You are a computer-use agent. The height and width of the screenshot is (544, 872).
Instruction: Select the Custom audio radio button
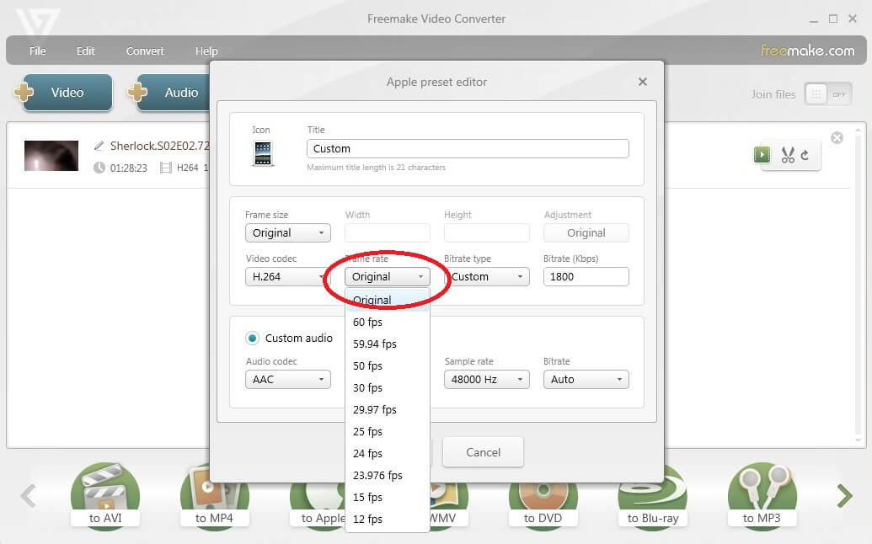click(253, 338)
